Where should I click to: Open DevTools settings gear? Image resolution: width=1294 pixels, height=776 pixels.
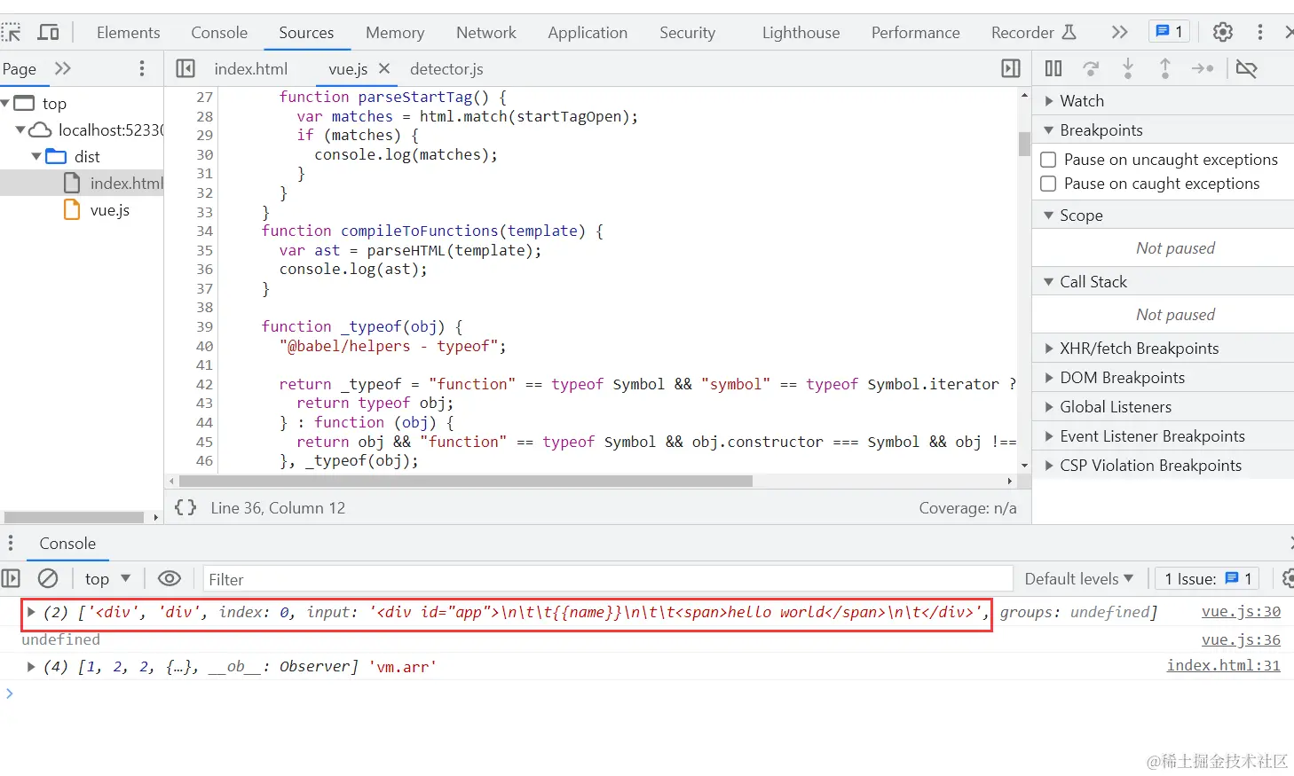pyautogui.click(x=1223, y=32)
